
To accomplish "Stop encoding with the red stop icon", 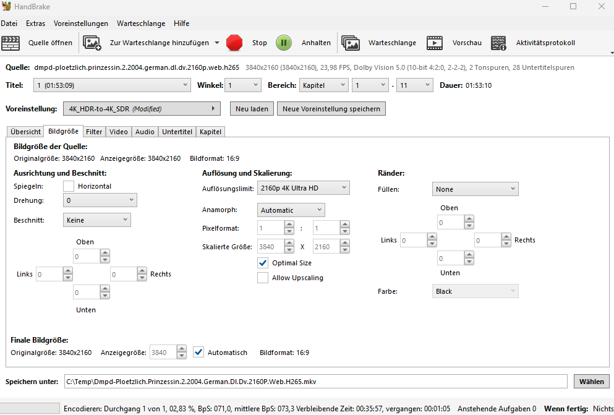I will (234, 43).
